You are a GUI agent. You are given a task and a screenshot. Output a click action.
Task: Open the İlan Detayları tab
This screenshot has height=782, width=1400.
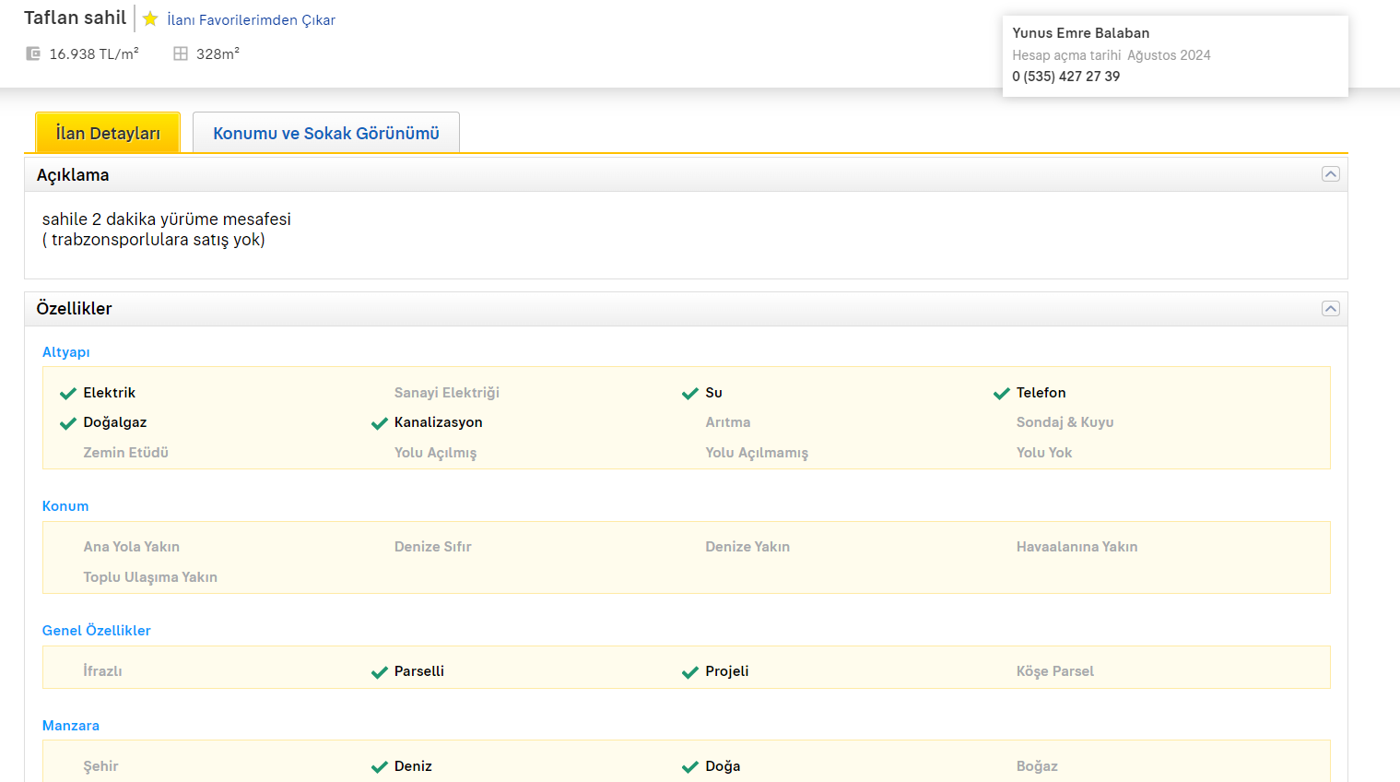(108, 133)
